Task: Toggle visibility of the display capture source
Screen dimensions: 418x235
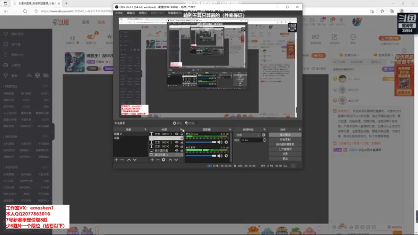Action: (177, 150)
